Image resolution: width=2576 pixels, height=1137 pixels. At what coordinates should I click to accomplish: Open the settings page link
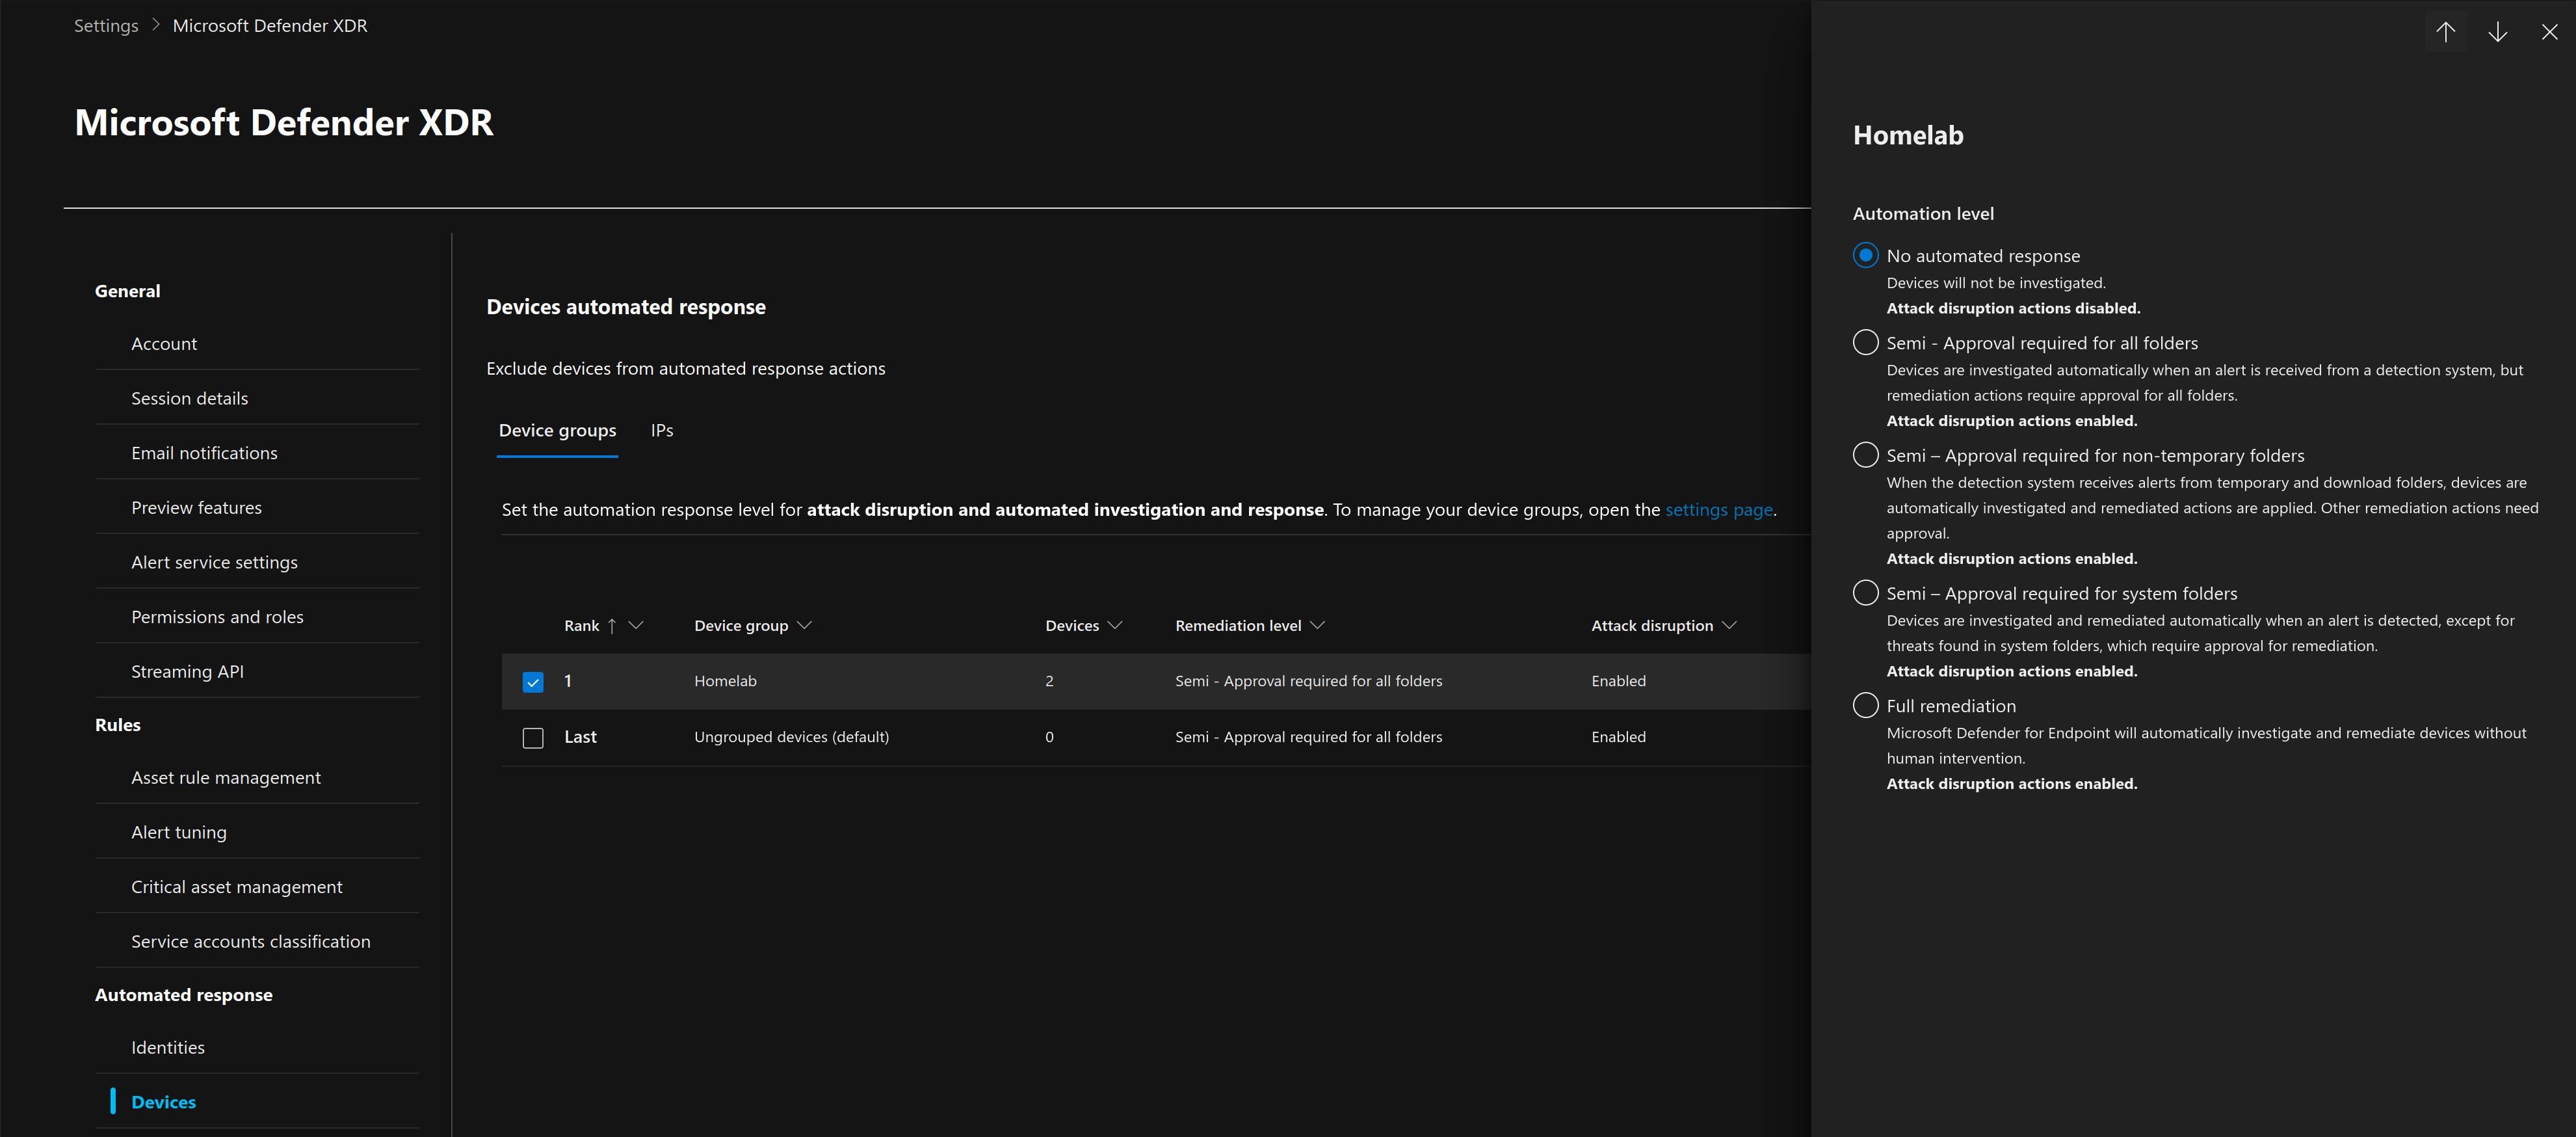1718,510
